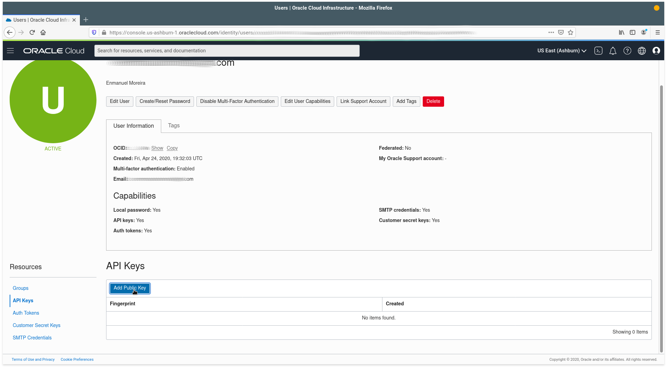Open the Cloud Shell terminal icon
The image size is (667, 368).
(x=598, y=51)
